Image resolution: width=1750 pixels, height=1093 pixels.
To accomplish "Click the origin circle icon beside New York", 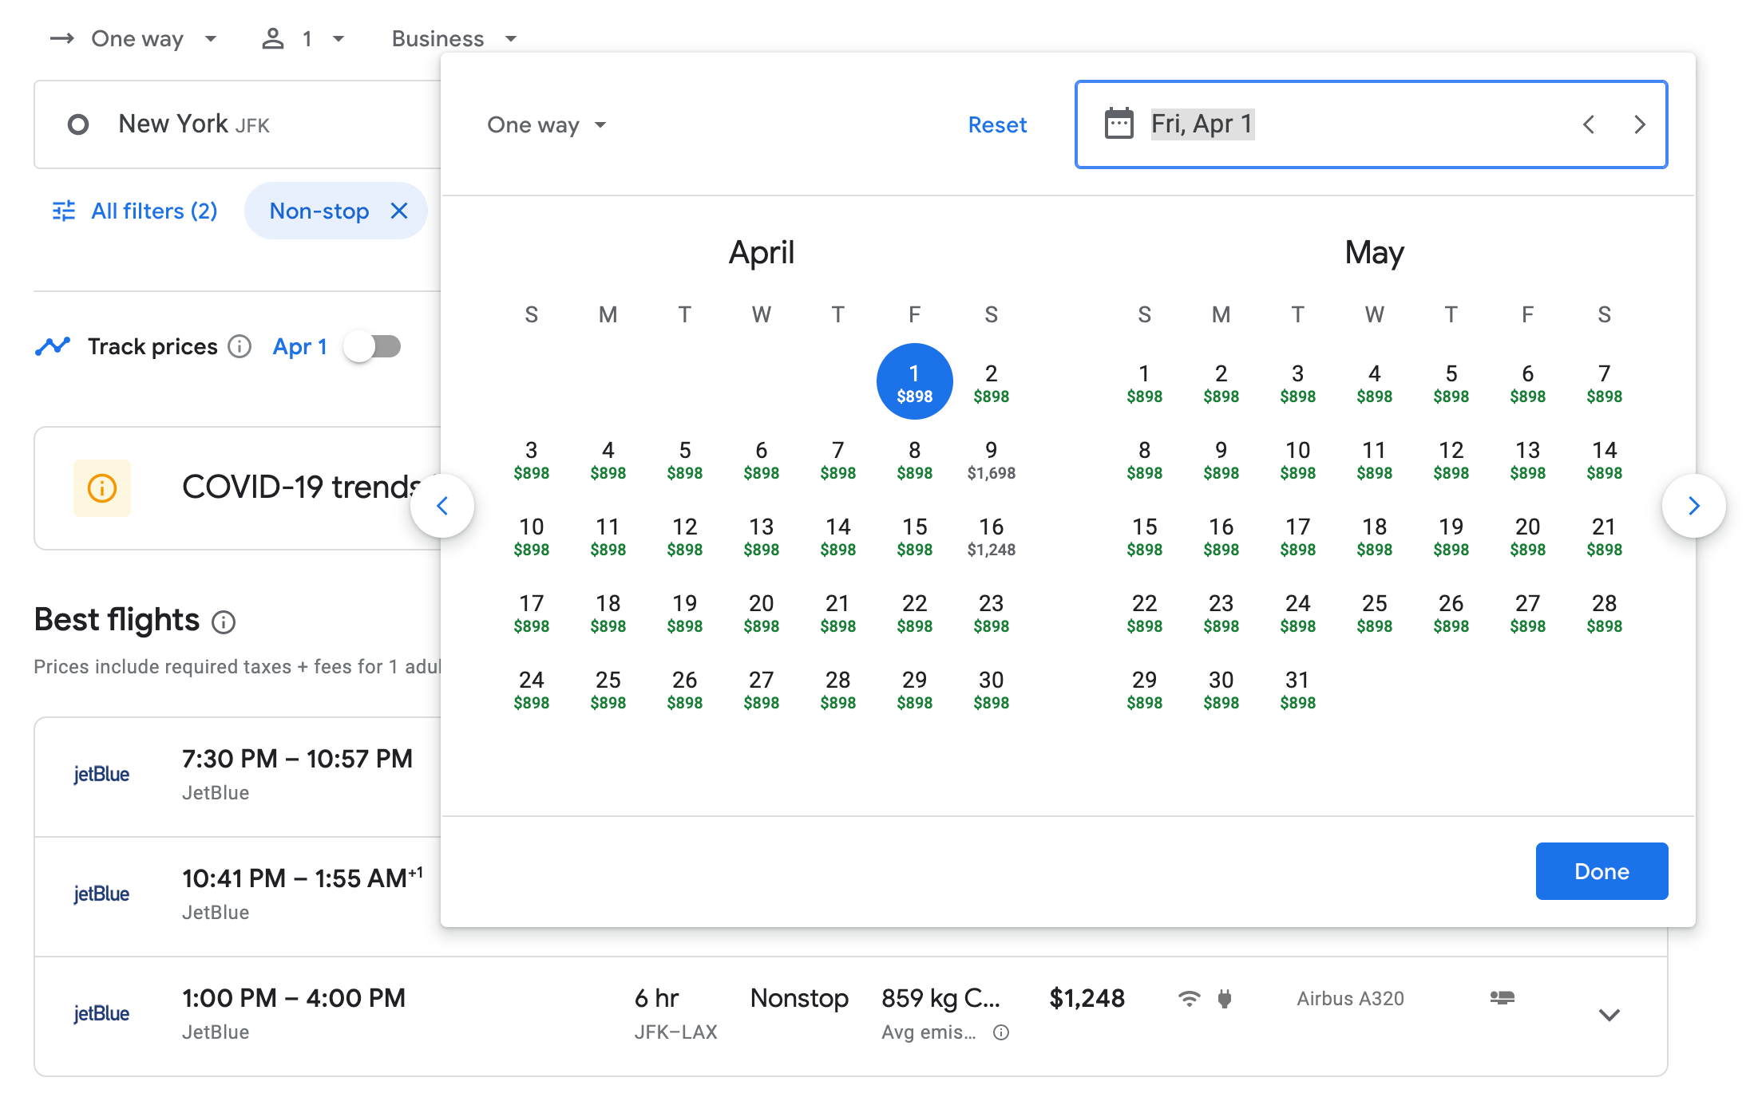I will point(78,124).
